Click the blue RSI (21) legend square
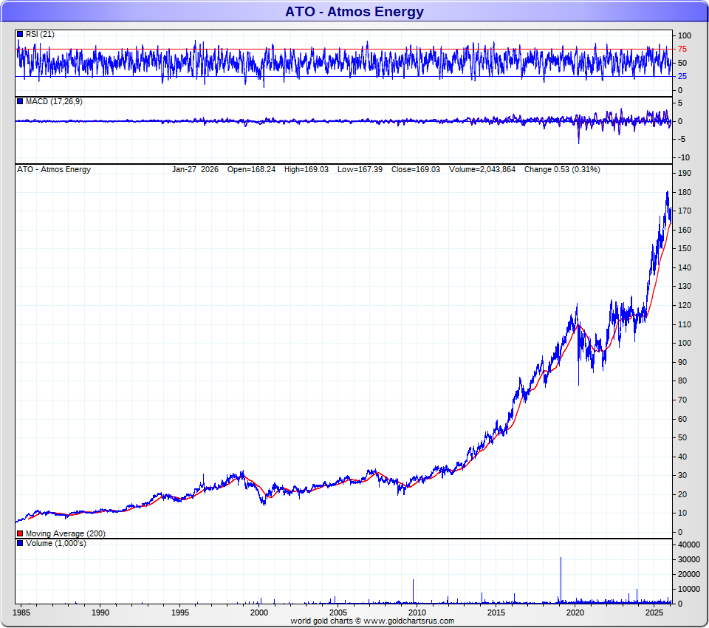This screenshot has height=628, width=709. 20,35
